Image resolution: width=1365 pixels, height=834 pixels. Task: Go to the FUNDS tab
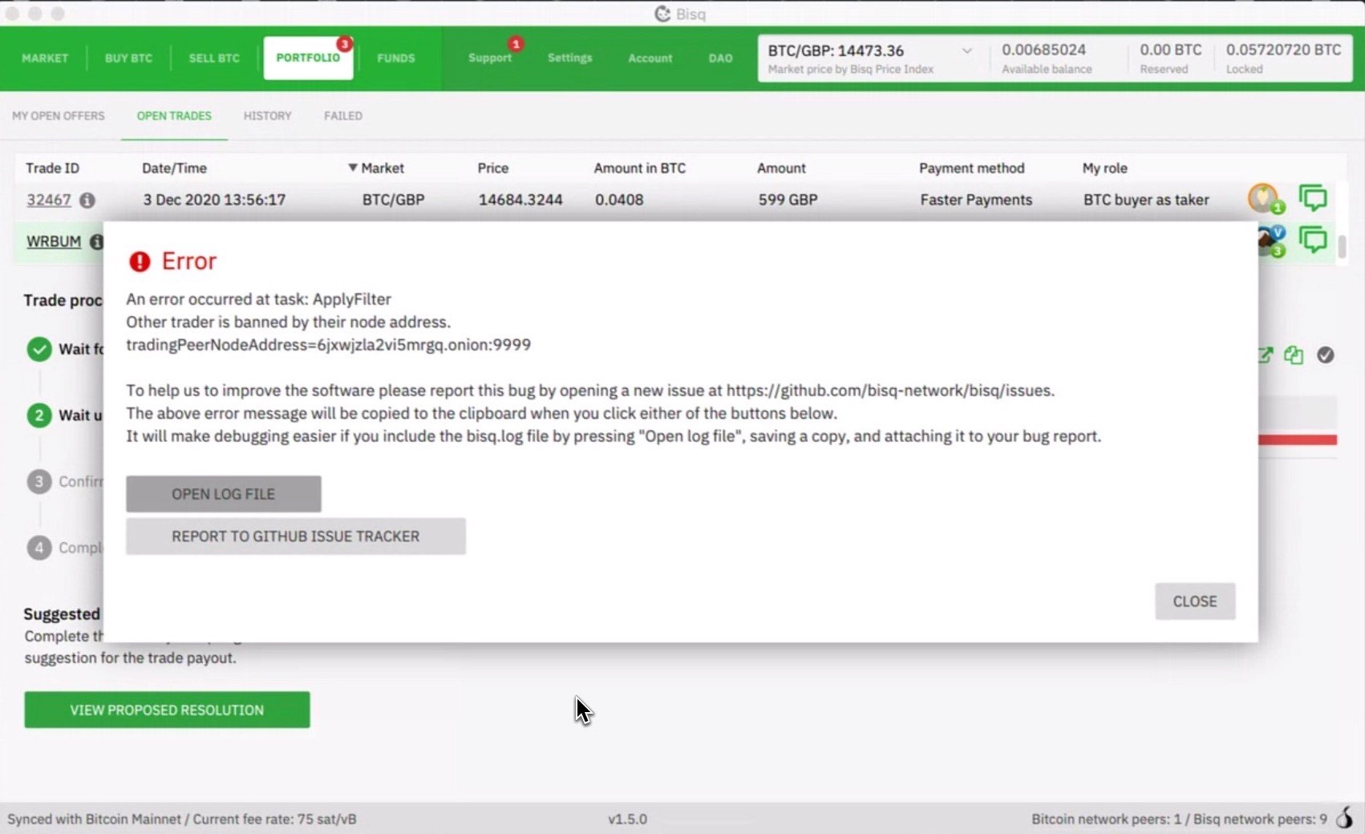click(x=396, y=58)
